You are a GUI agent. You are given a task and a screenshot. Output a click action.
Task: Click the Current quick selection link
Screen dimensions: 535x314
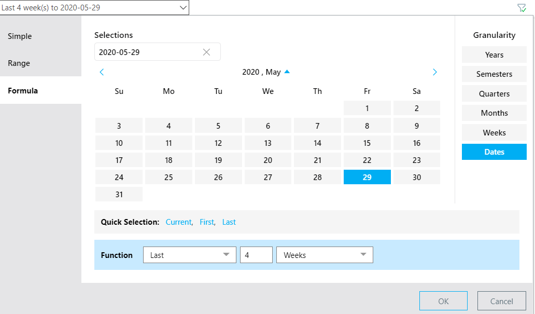[x=178, y=222]
